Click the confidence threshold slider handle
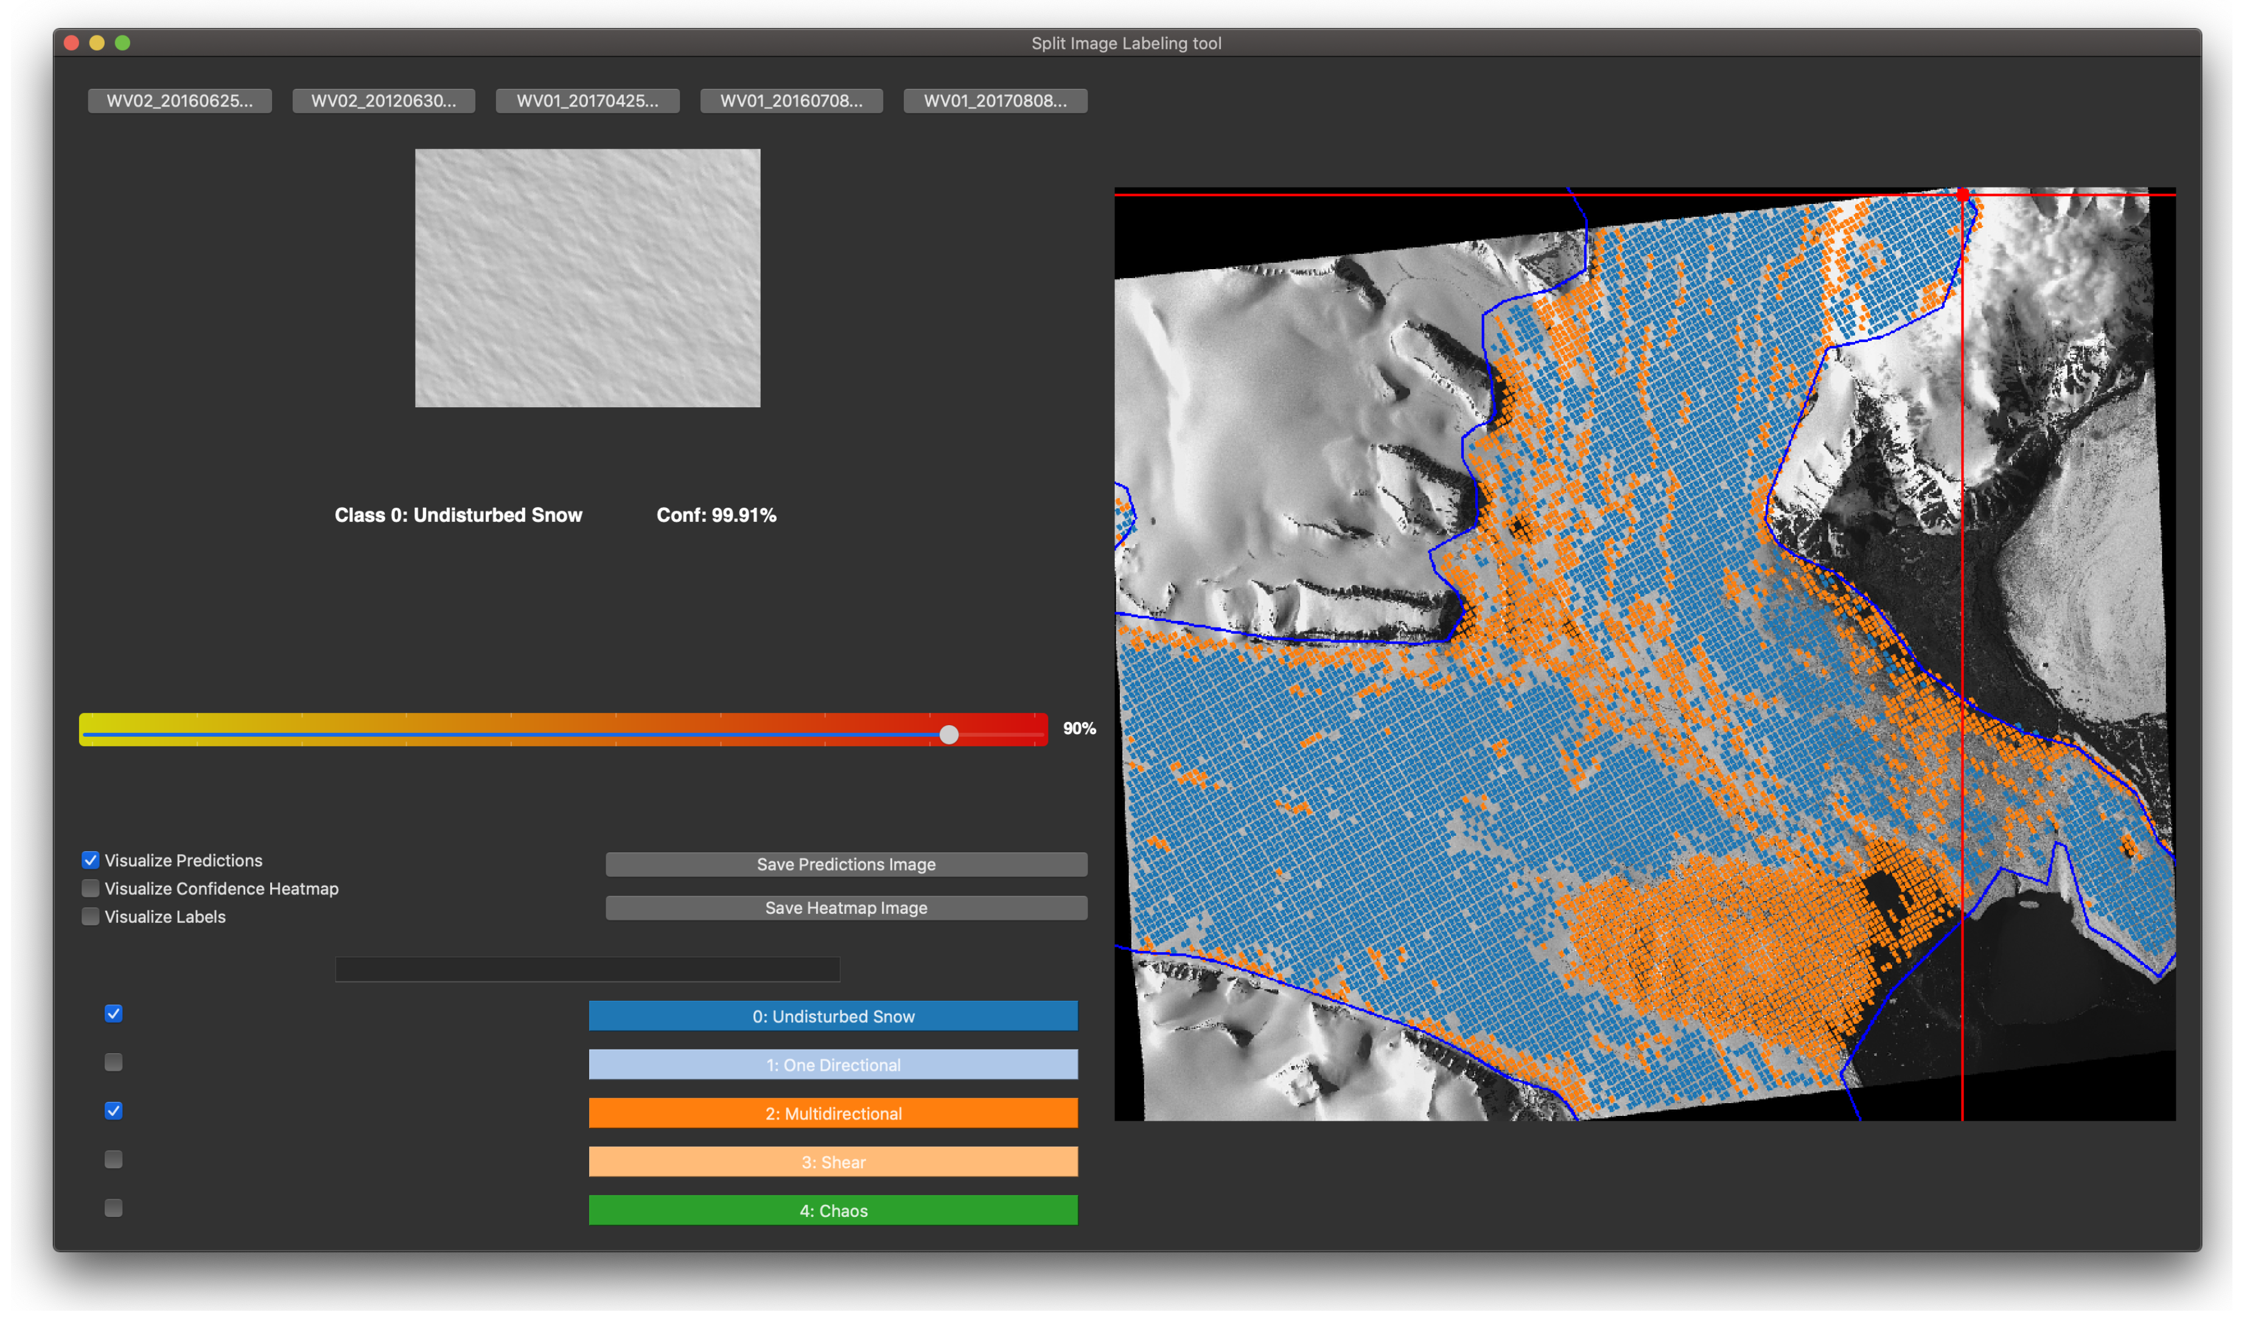 pyautogui.click(x=948, y=734)
